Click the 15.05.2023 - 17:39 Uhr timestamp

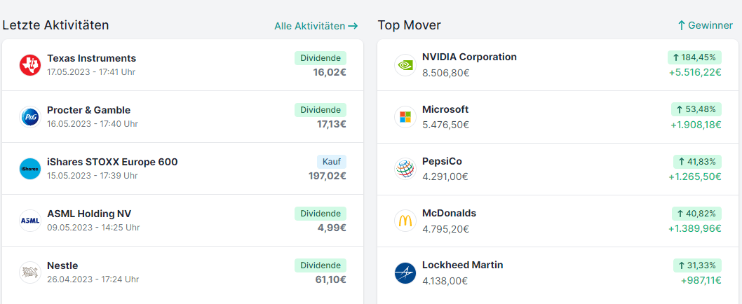(x=93, y=176)
